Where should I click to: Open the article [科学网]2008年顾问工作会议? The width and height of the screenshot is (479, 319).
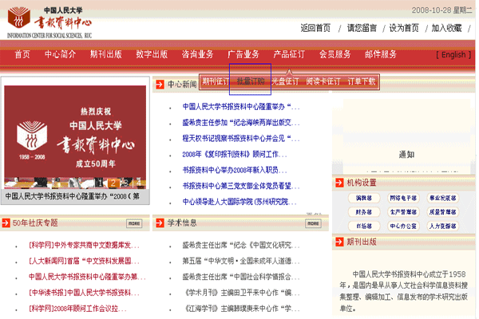click(77, 309)
